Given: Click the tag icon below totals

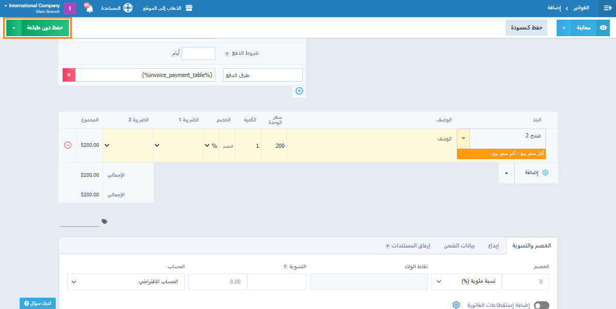Looking at the screenshot, I should (x=105, y=221).
